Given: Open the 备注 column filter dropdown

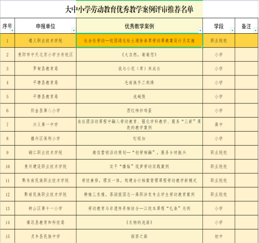Looking at the screenshot, I should (x=255, y=30).
